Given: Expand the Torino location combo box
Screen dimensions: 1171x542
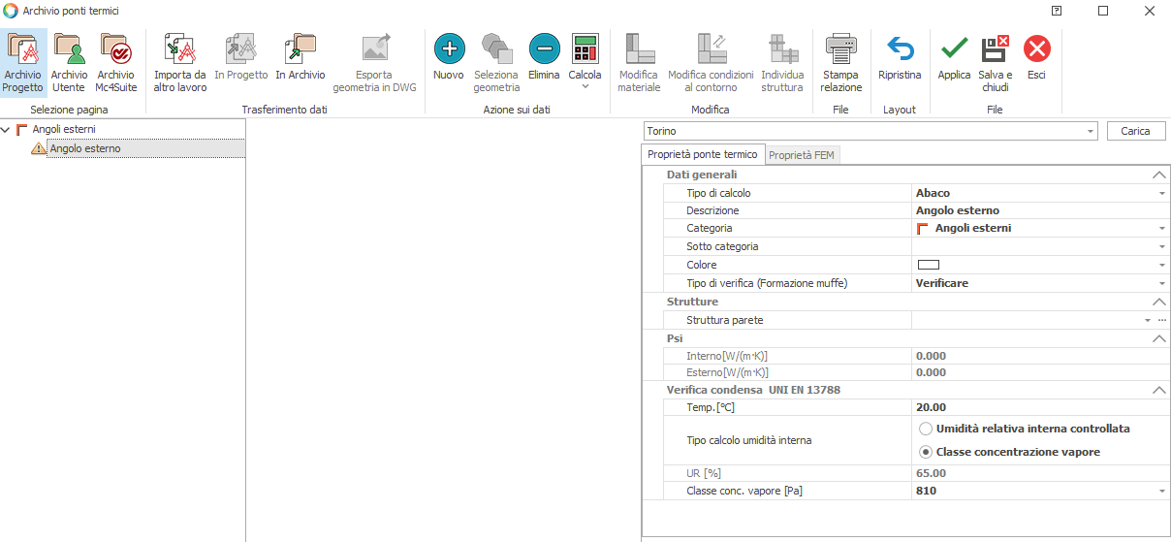Looking at the screenshot, I should click(1091, 131).
